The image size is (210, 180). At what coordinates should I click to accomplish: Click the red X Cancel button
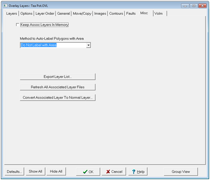[x=114, y=172]
